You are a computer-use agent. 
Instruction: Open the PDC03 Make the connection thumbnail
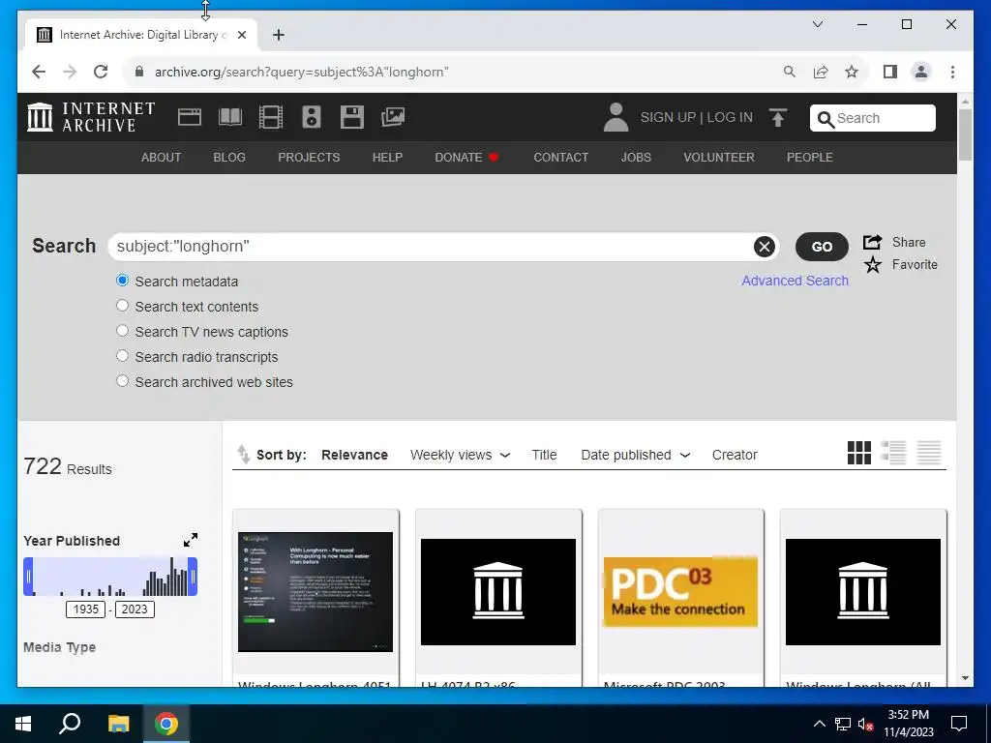[x=680, y=591]
